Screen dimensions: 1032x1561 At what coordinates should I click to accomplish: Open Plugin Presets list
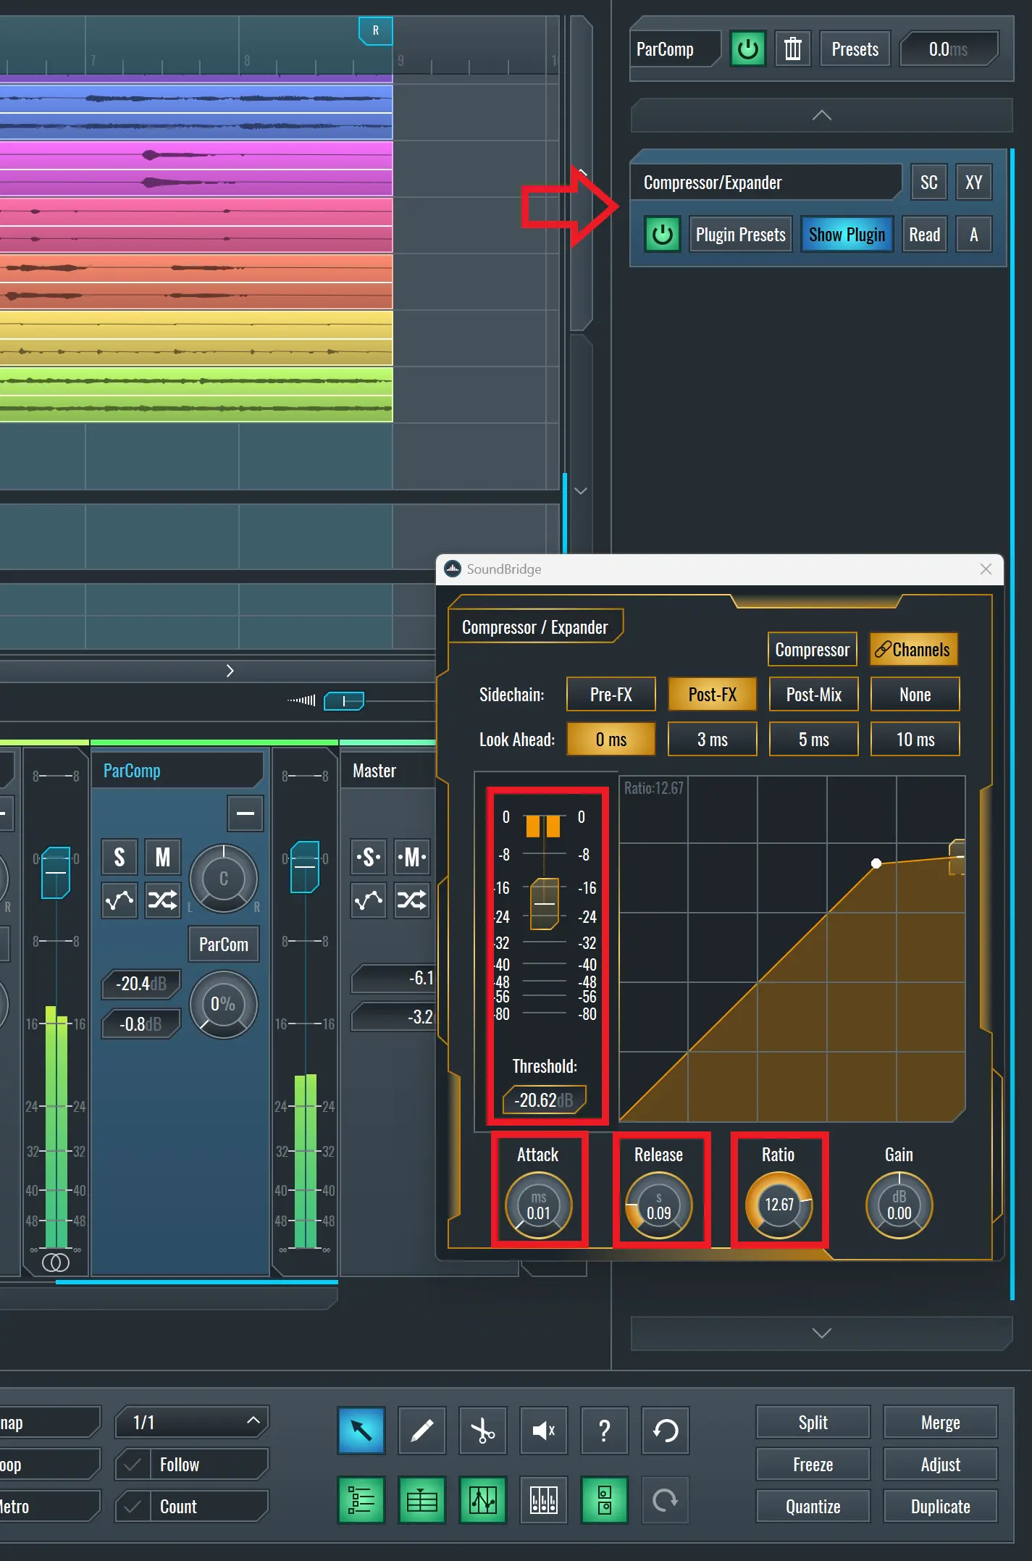740,234
